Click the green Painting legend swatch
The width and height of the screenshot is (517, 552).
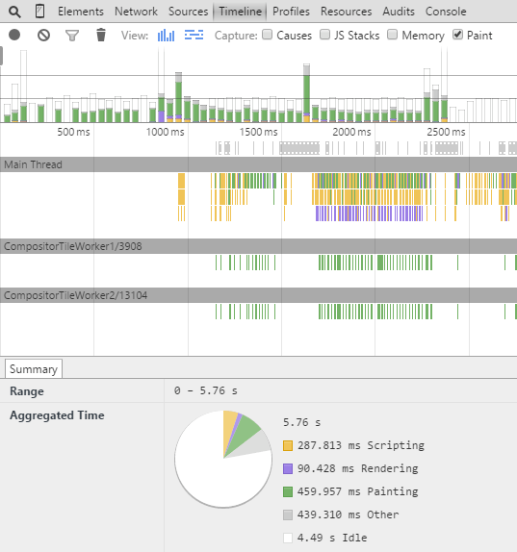coord(288,491)
